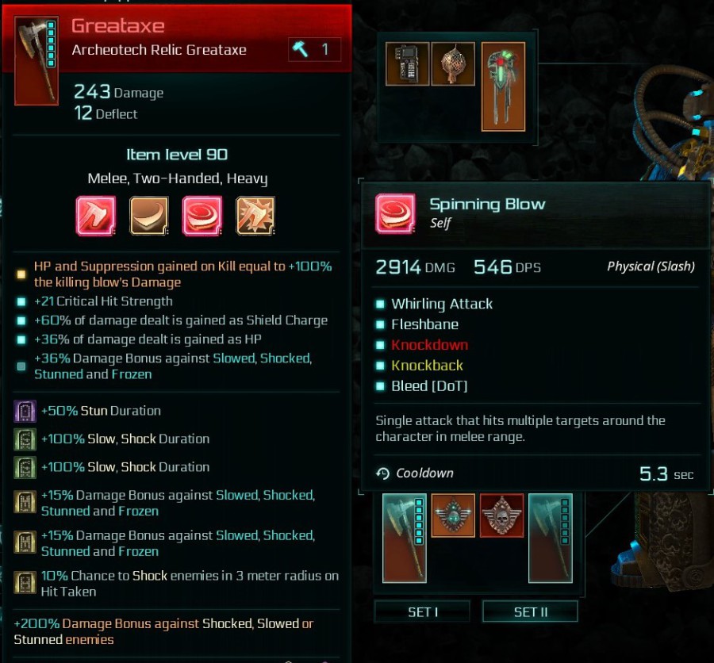Select the first +15% Damage Bonus rune icon
This screenshot has width=714, height=663.
tap(25, 502)
